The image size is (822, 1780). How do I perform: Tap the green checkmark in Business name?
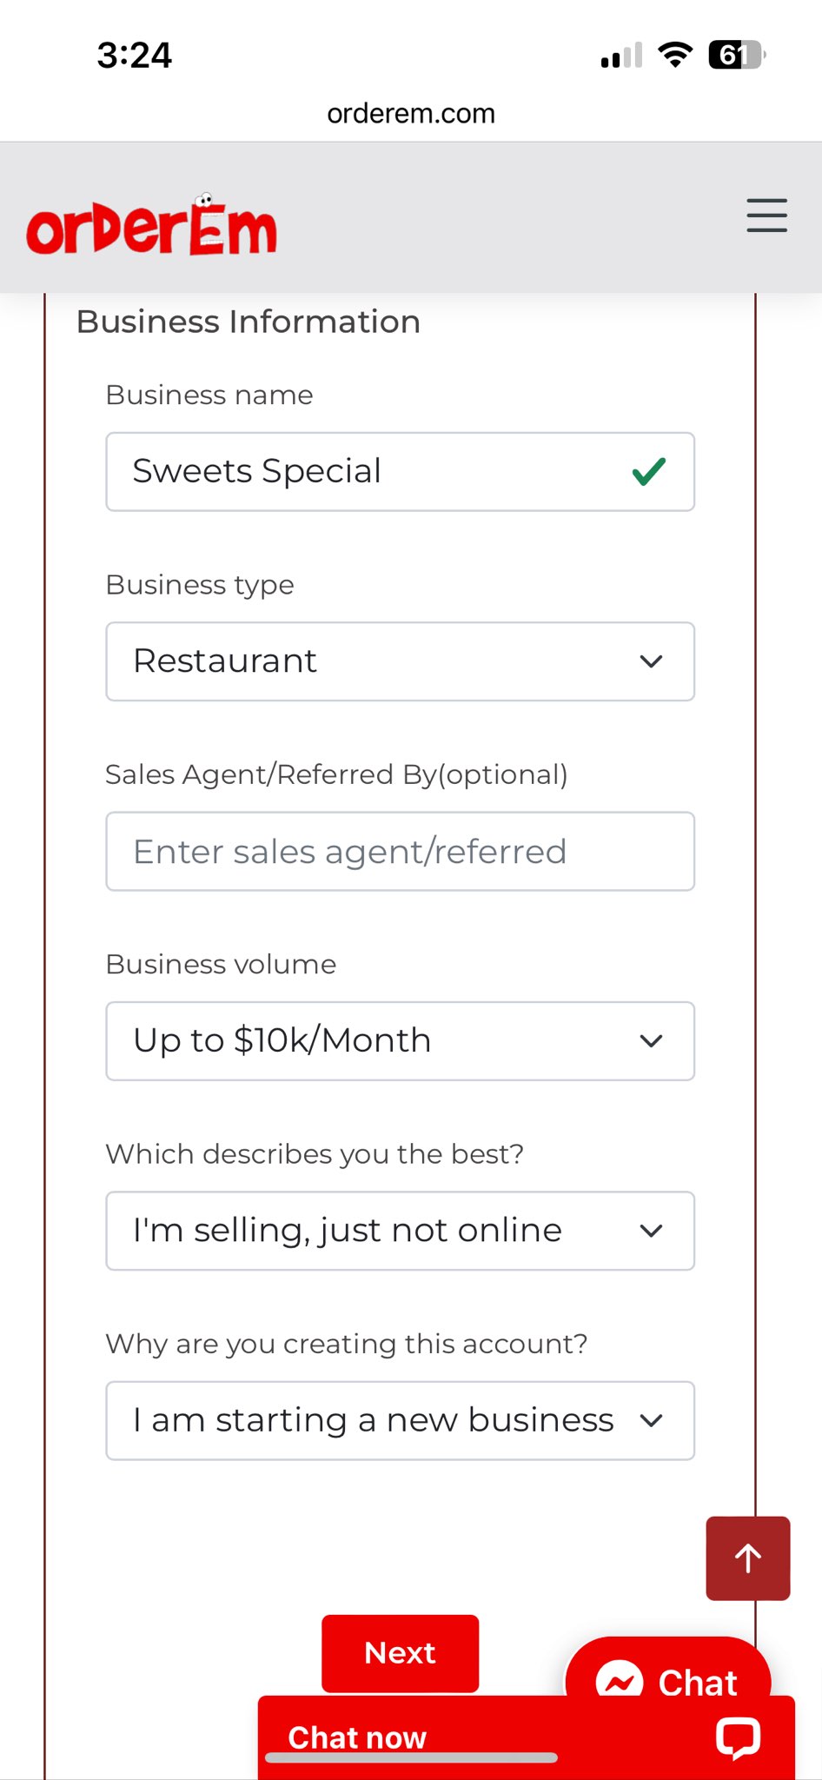(649, 472)
